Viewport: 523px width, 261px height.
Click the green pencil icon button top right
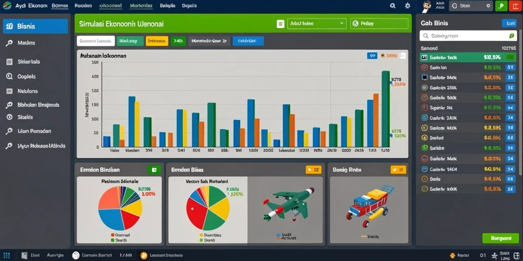[x=501, y=6]
